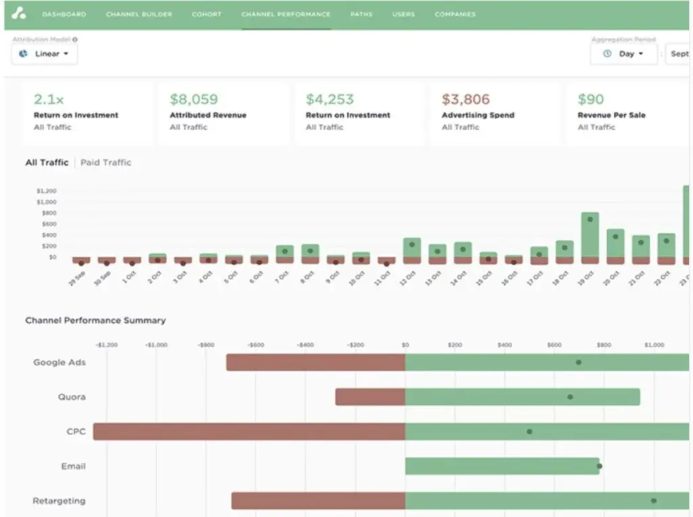Image resolution: width=693 pixels, height=517 pixels.
Task: Open the Dashboard tab
Action: (64, 14)
